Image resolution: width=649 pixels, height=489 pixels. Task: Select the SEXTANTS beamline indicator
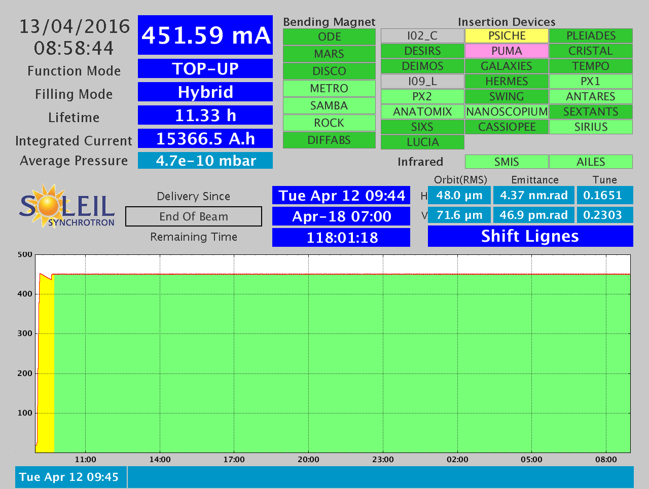(591, 112)
